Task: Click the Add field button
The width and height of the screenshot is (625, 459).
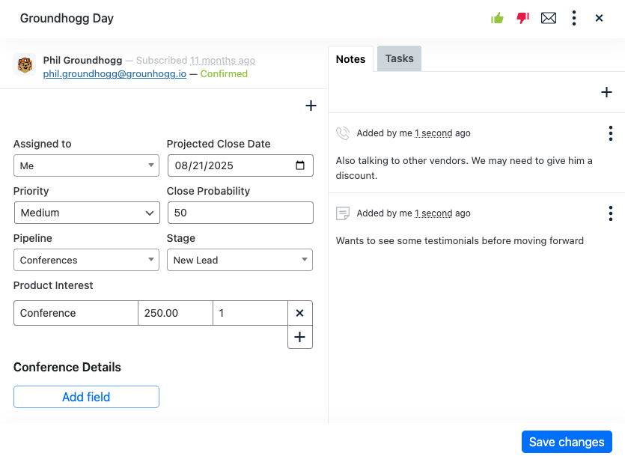Action: click(x=87, y=397)
